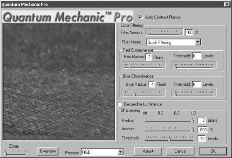Screen dimensions: 232x158
Task: Click the Blue Radius pixels field
Action: 152,84
